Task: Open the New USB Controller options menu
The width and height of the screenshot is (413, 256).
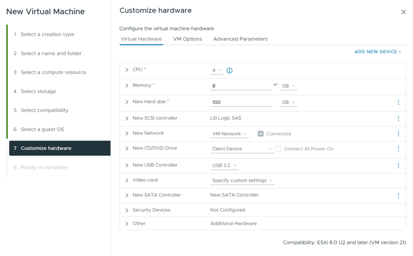Action: coord(398,165)
